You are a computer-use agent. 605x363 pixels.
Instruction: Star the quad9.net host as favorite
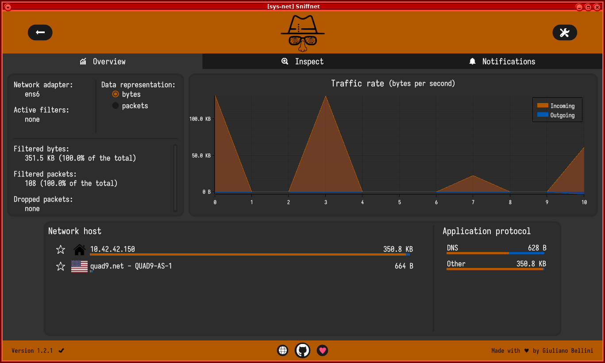tap(61, 266)
